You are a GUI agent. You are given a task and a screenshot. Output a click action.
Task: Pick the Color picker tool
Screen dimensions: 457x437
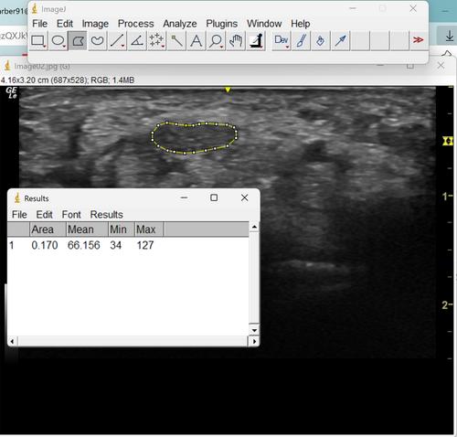256,40
